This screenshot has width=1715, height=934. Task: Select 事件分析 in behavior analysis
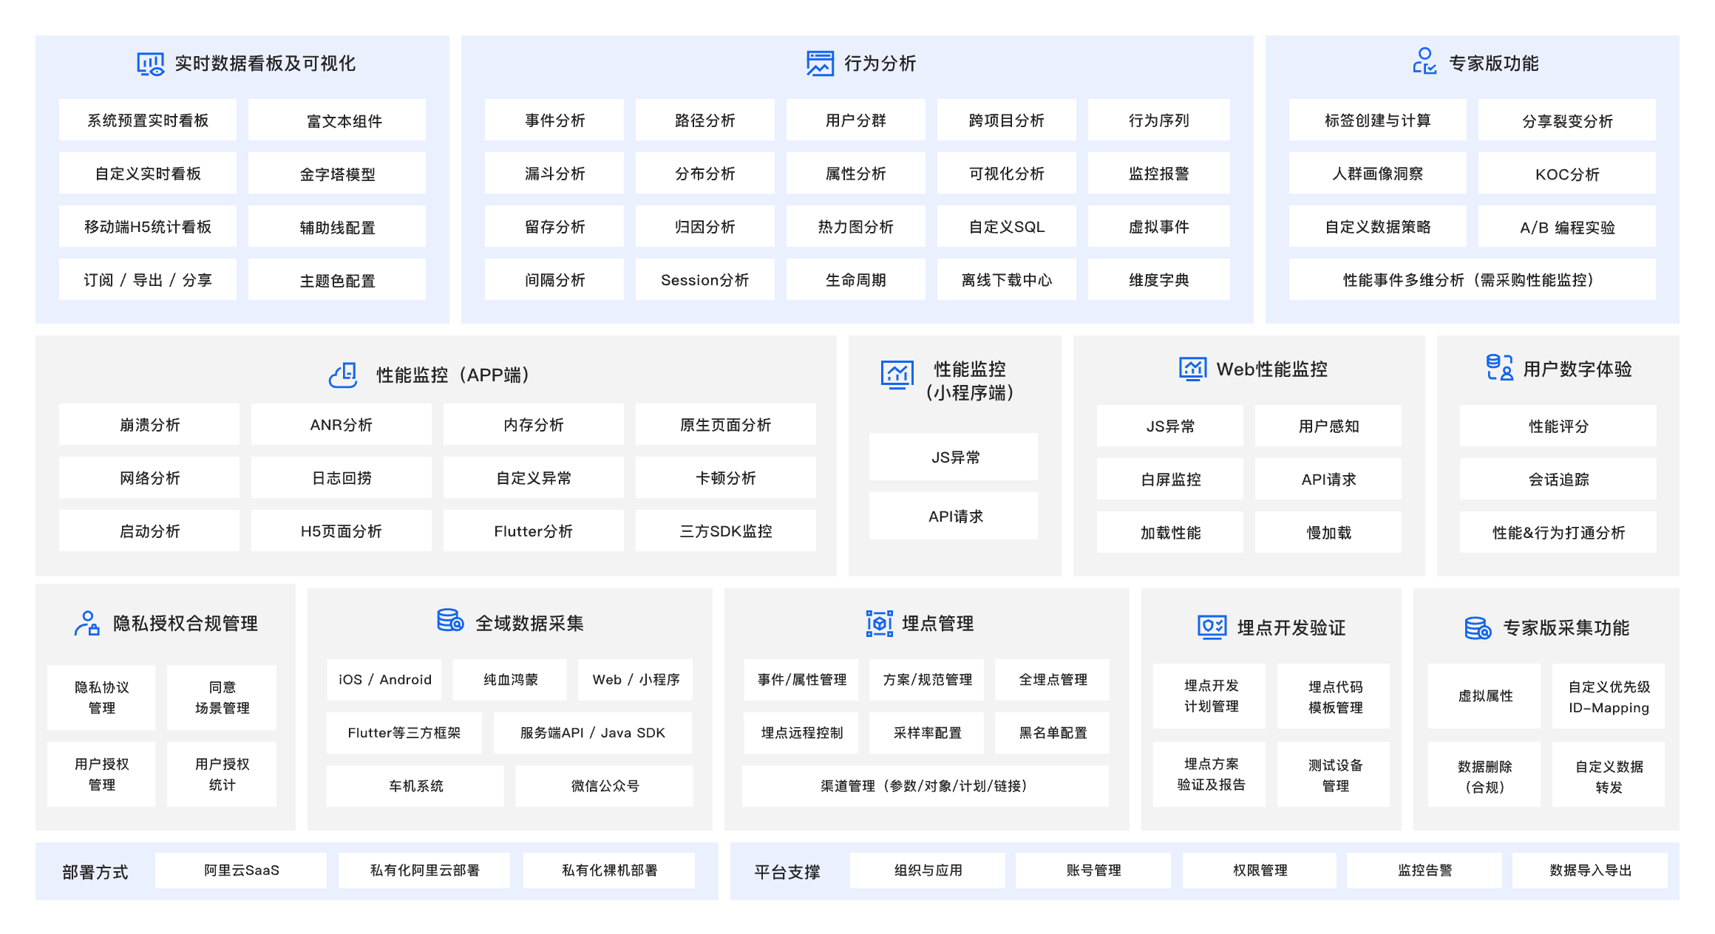(x=554, y=120)
